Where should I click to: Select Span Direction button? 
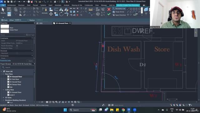coord(119,15)
